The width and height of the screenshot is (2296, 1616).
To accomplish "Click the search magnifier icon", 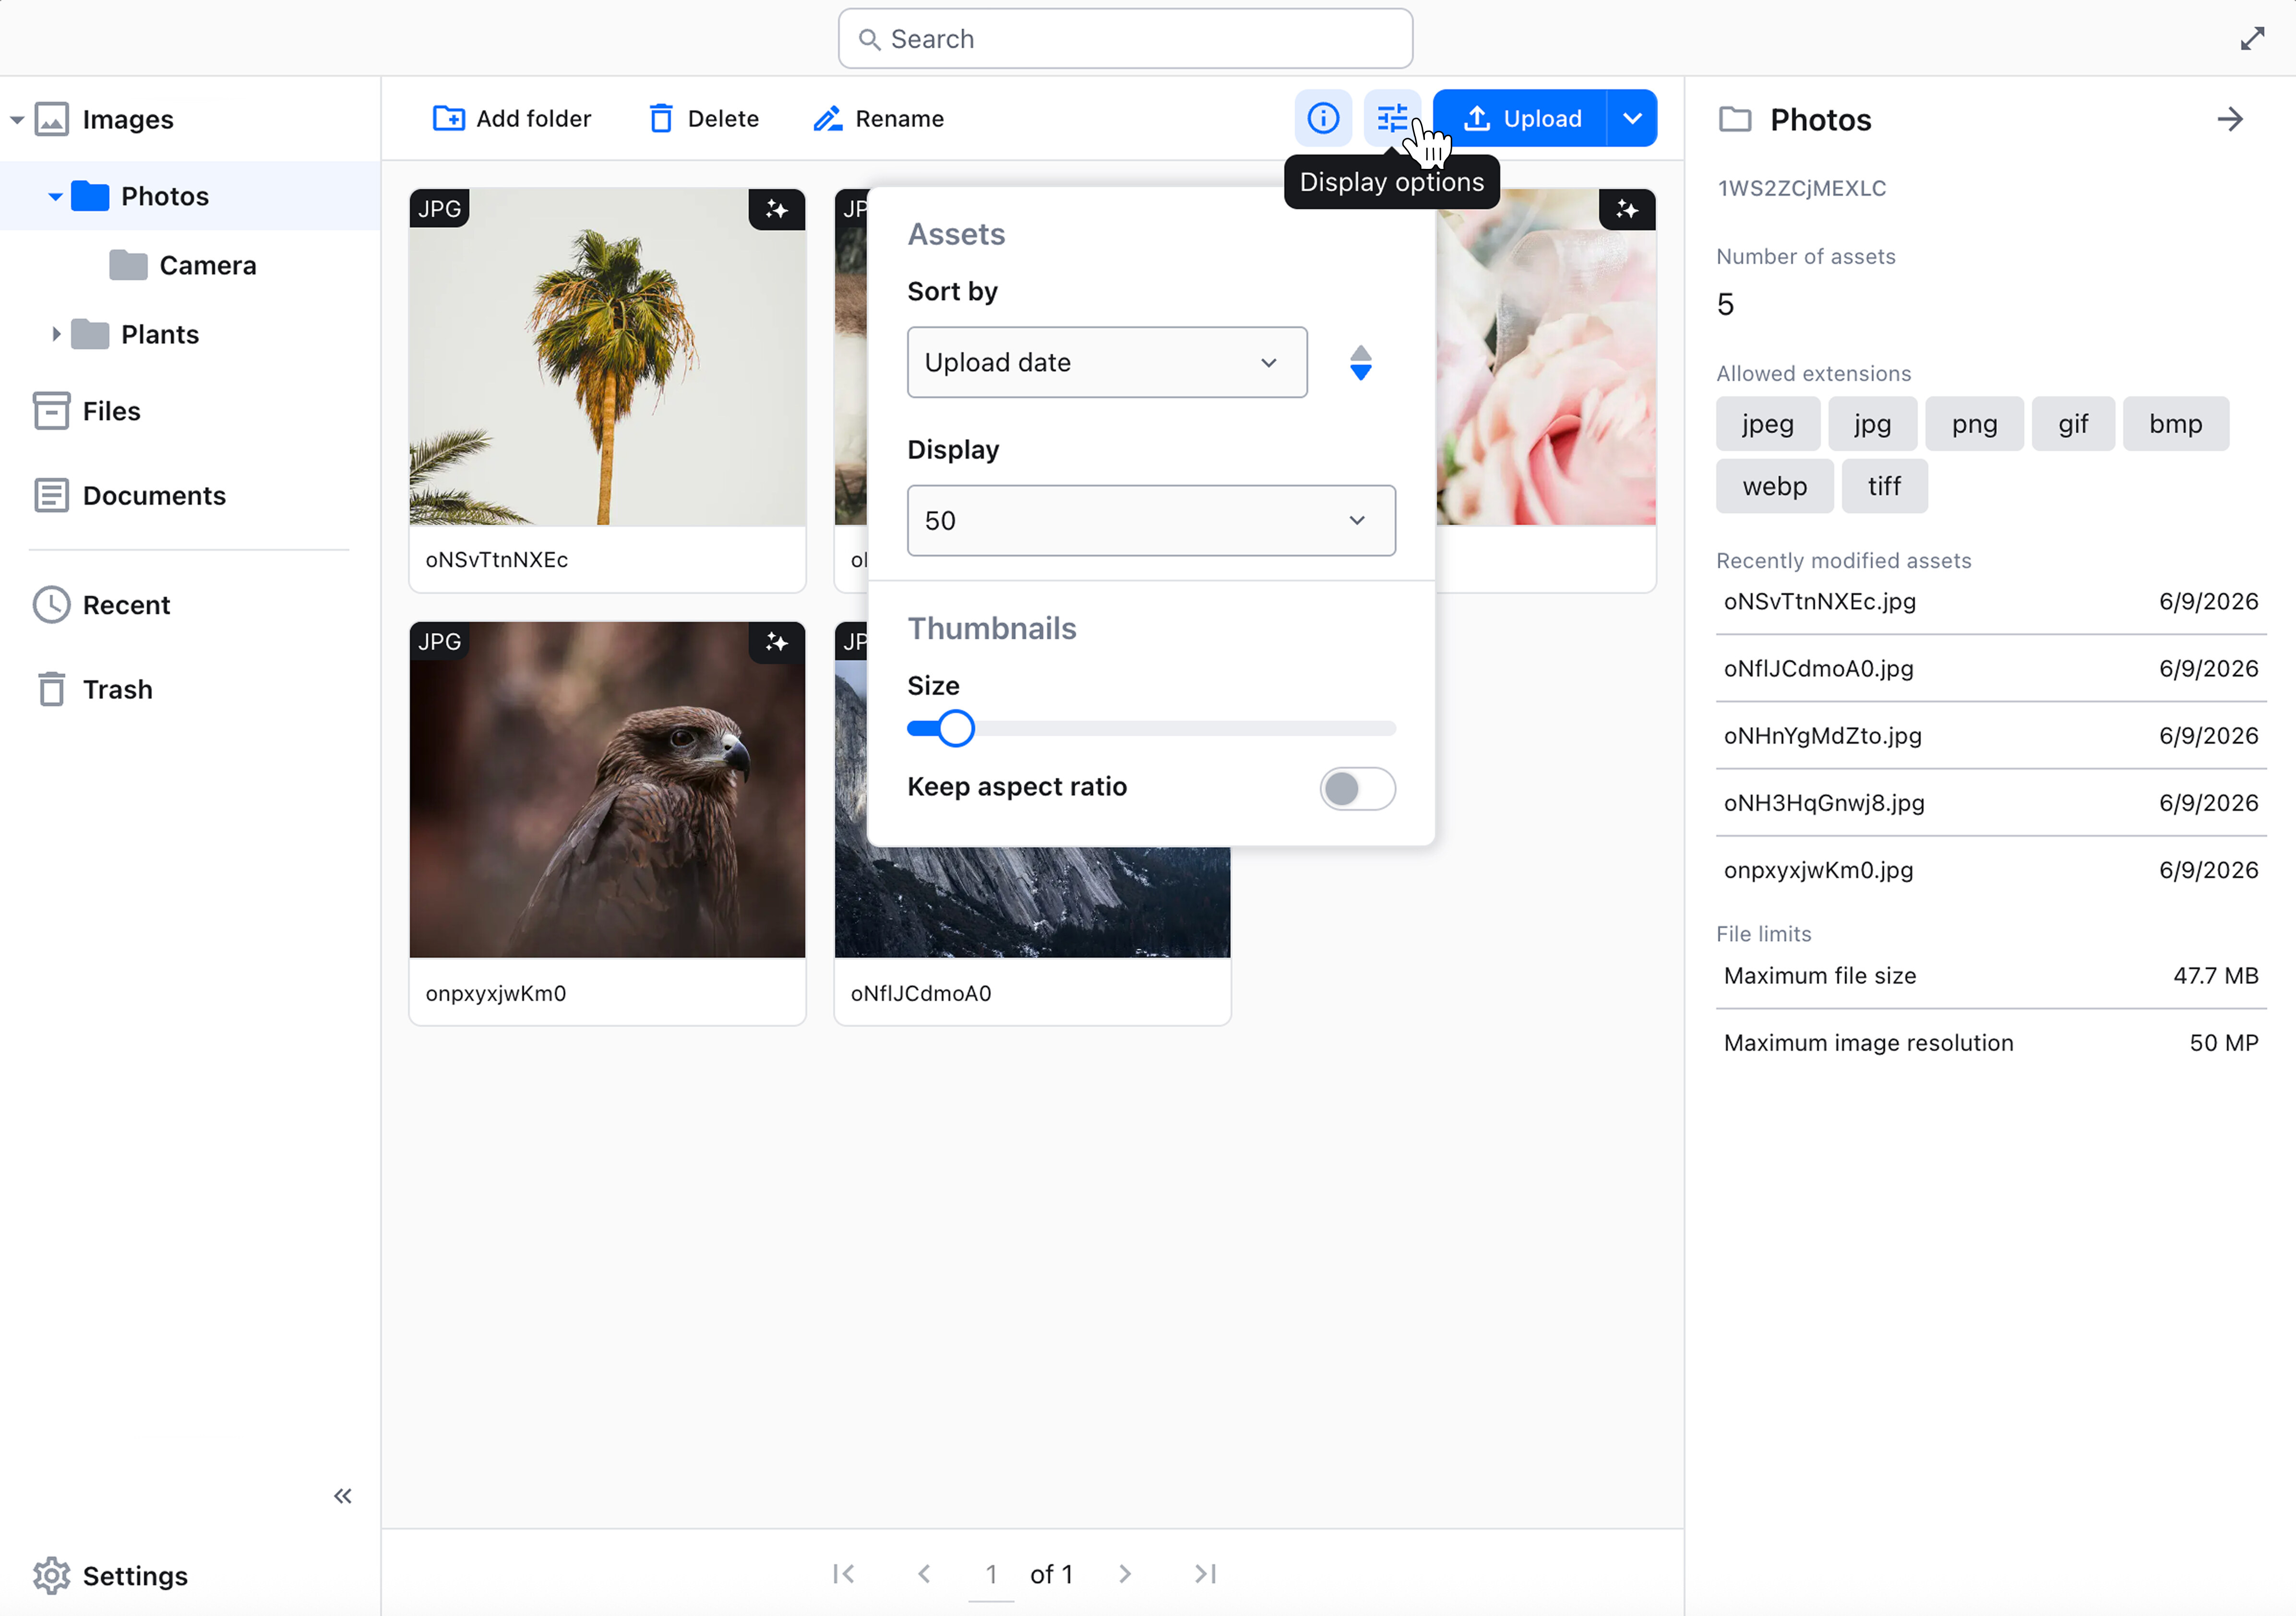I will 869,39.
